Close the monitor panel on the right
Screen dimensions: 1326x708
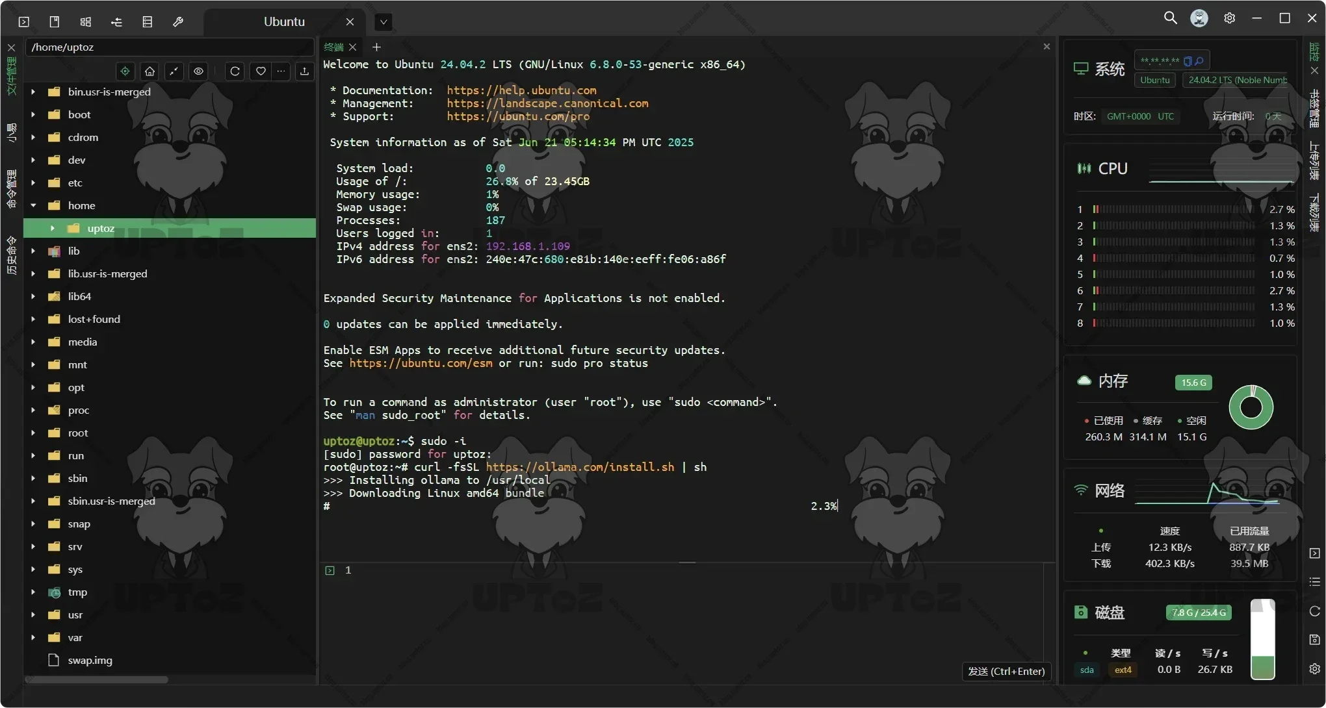(1314, 70)
